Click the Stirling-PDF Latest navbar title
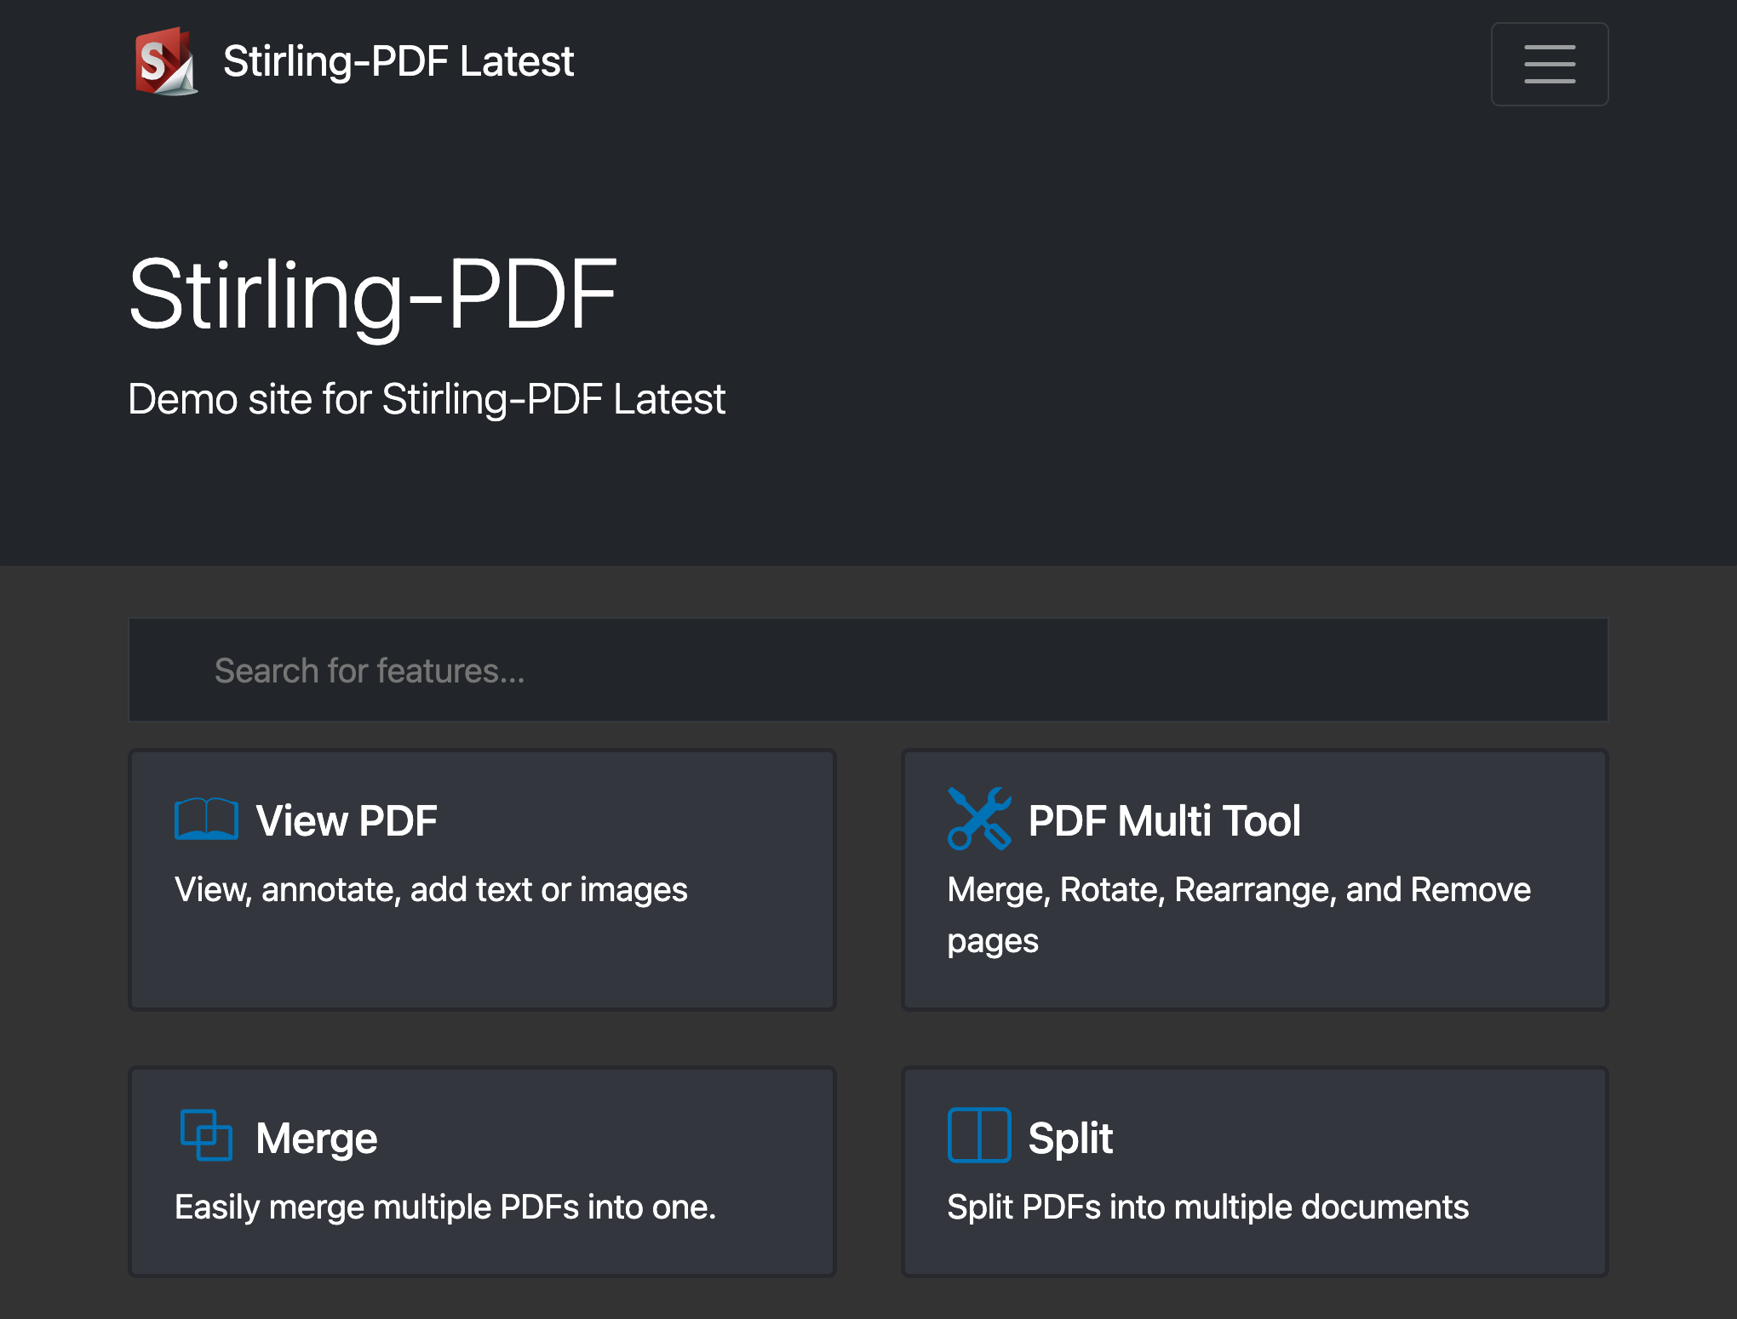 tap(398, 61)
